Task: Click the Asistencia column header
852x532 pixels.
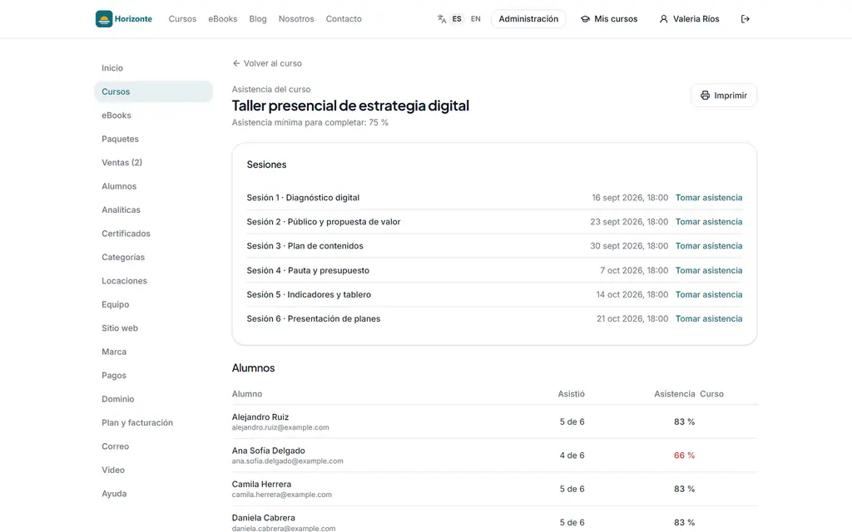Action: (x=674, y=394)
